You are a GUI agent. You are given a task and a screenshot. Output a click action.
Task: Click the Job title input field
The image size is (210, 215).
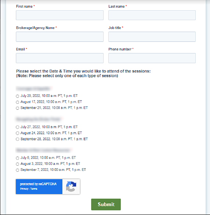point(152,37)
